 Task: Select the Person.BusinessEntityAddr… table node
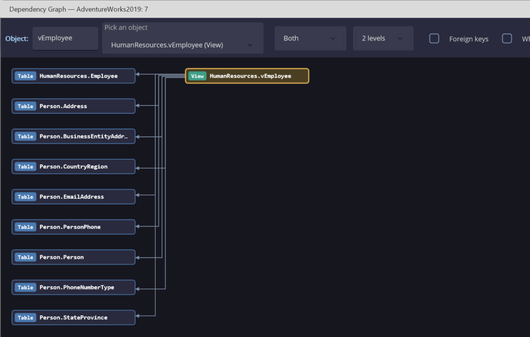73,136
